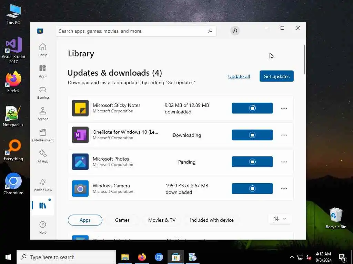Screen dimensions: 353x264
Task: Open the Windows Start menu
Action: [8, 257]
